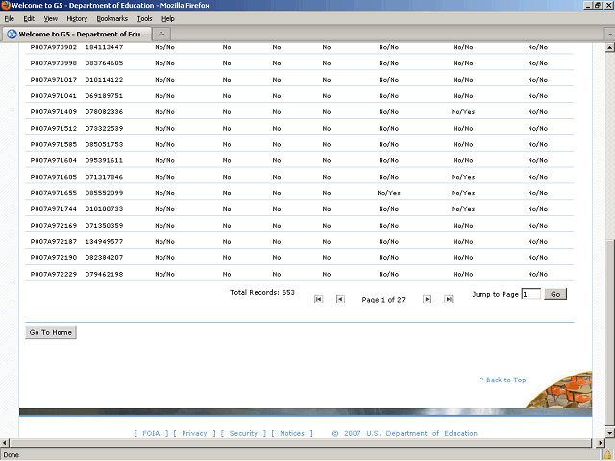Viewport: 615px width, 461px height.
Task: Click the Jump to Page input field
Action: click(x=530, y=294)
